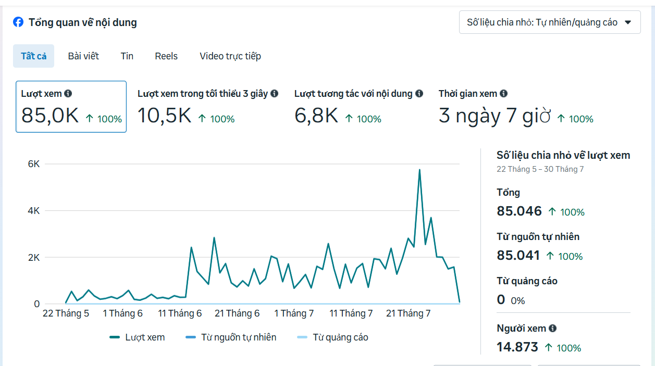
Task: Pick the 3 ngày 7 giờ watch time metric
Action: pos(495,116)
